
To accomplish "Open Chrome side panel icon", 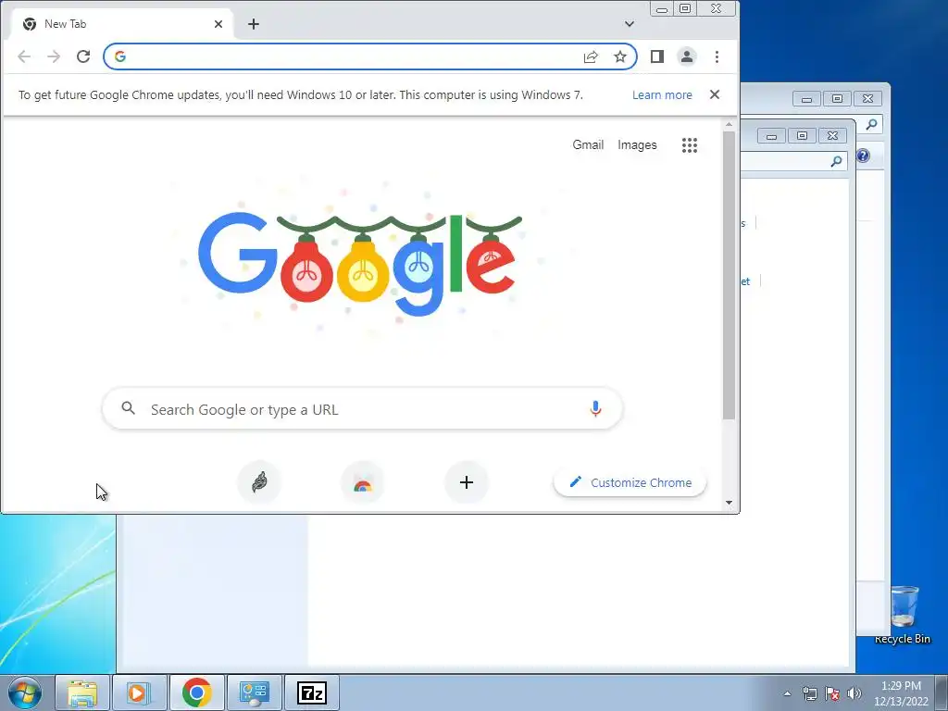I will 657,56.
